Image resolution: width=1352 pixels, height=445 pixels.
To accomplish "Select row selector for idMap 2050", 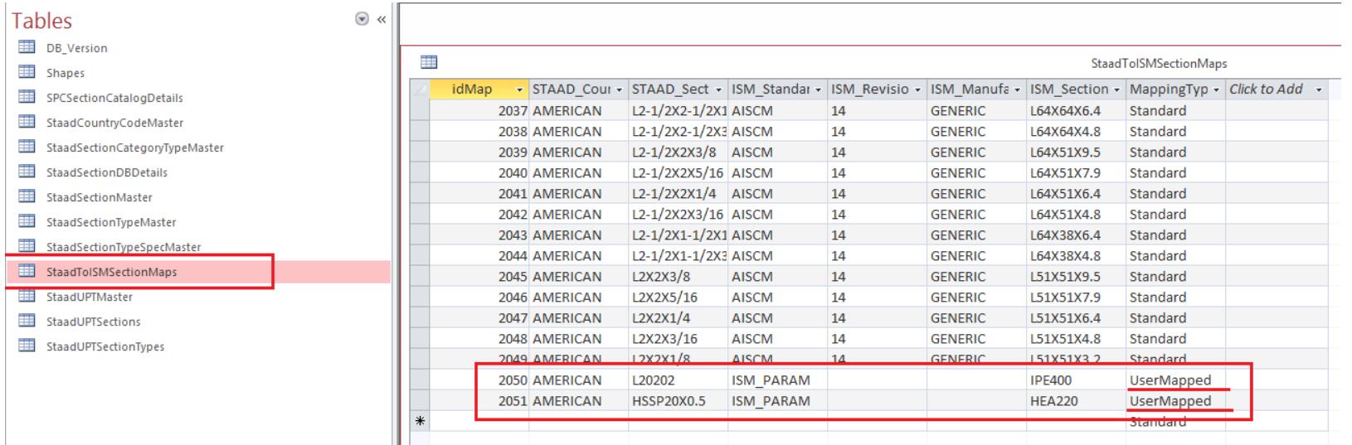I will (x=421, y=380).
